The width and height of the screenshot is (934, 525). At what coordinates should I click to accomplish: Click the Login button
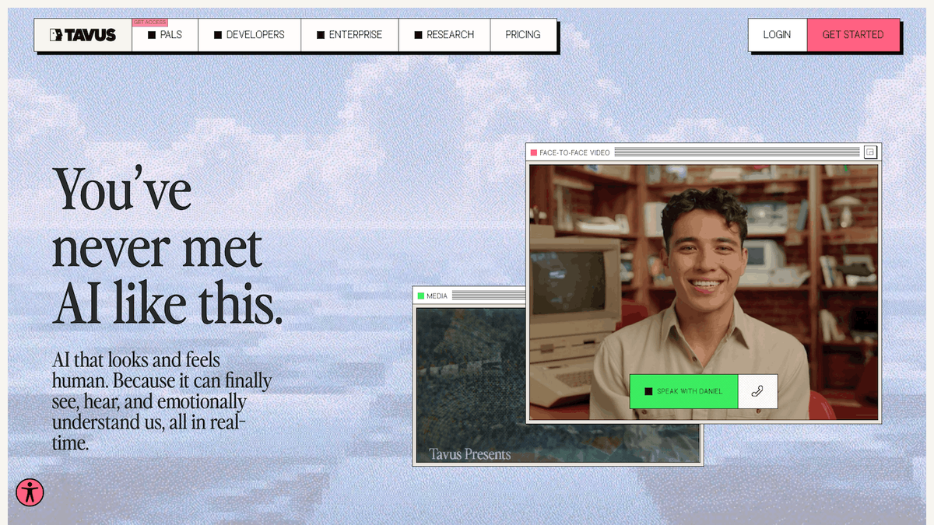pyautogui.click(x=777, y=35)
